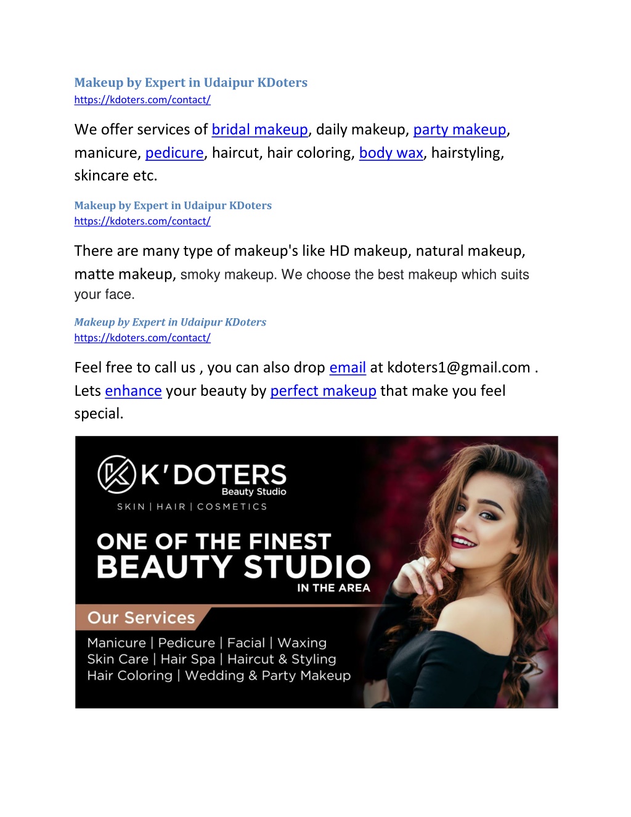Select the first Makeup by Expert heading
Image resolution: width=631 pixels, height=817 pixels.
191,83
